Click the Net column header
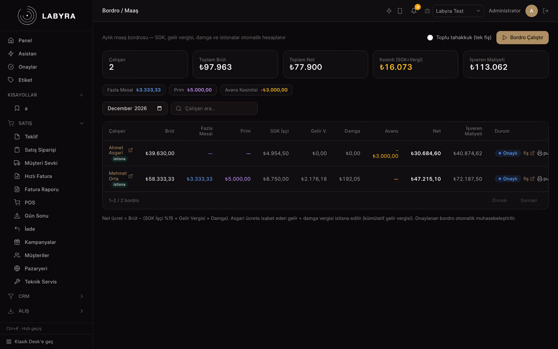 437,131
